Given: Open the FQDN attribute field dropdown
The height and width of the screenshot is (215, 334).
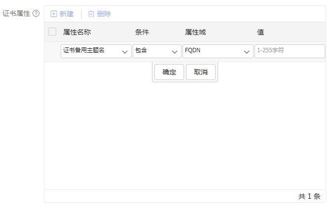Looking at the screenshot, I should (218, 51).
